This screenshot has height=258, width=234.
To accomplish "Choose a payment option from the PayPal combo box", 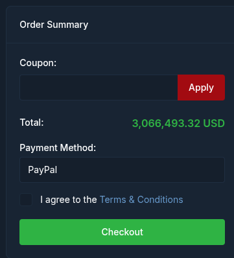I will 122,170.
